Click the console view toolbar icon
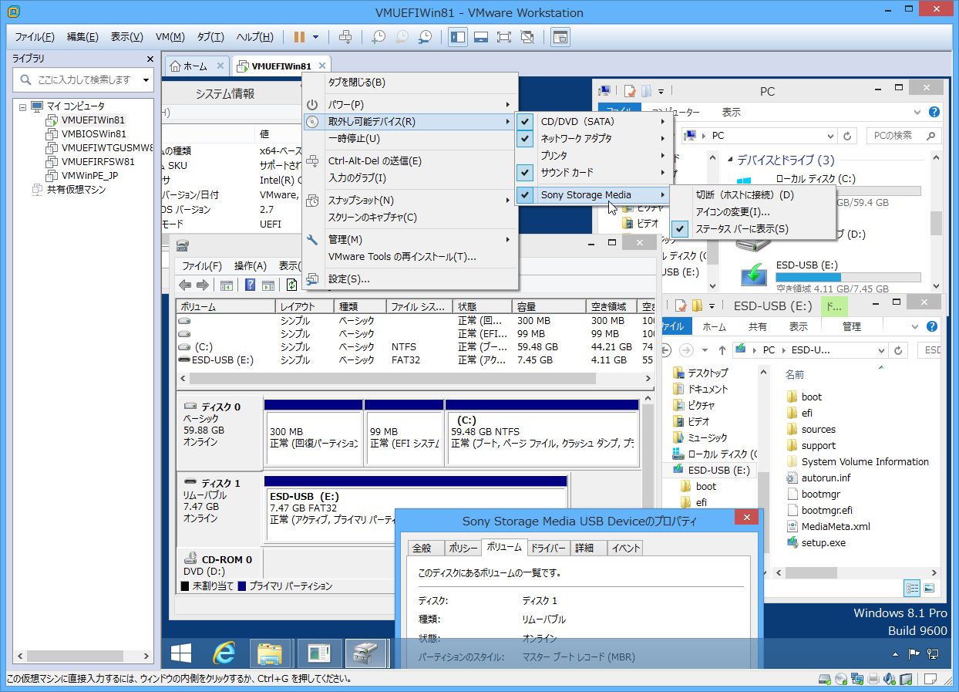The image size is (959, 692). [560, 37]
